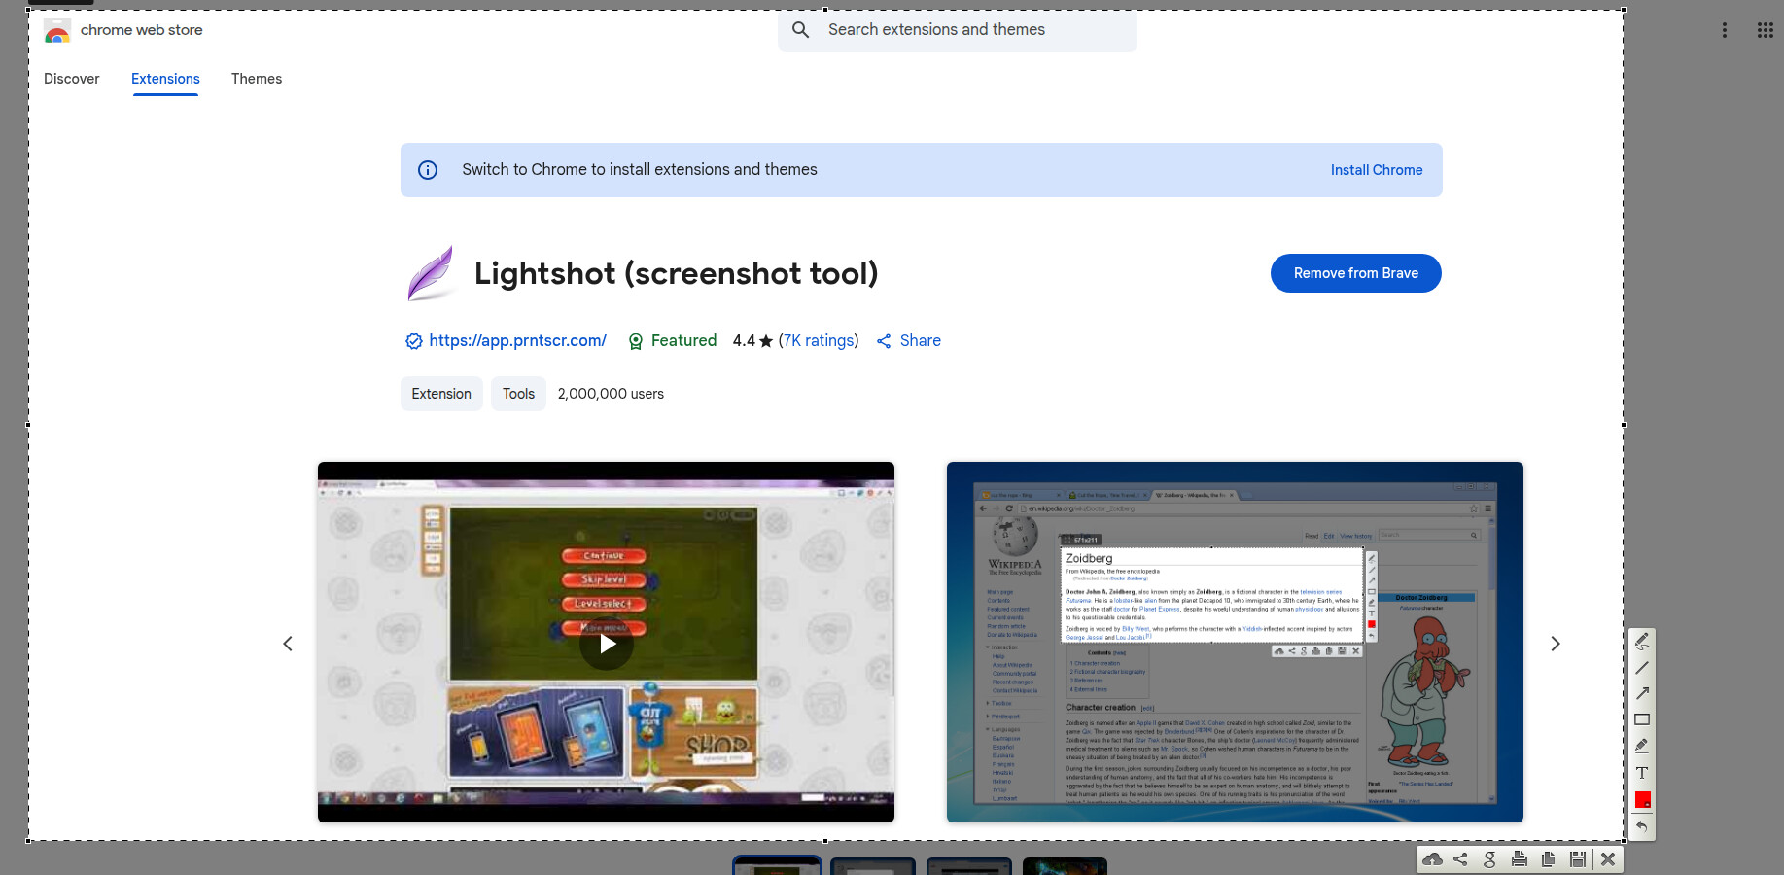Open the red color picker swatch

[x=1642, y=800]
